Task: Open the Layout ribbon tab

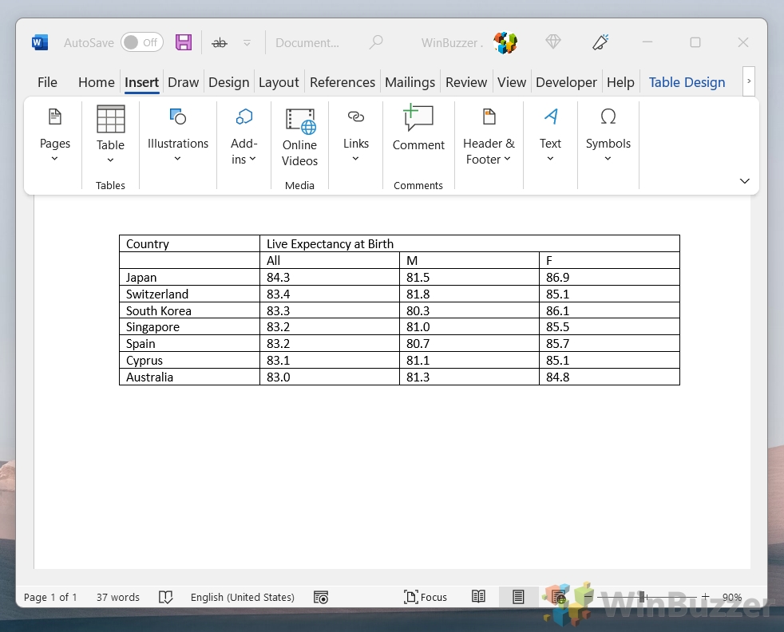Action: click(x=279, y=82)
